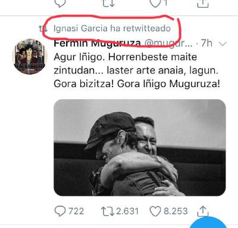Screen dimensions: 238x228
Task: Open the @mugur... handle
Action: pos(168,43)
